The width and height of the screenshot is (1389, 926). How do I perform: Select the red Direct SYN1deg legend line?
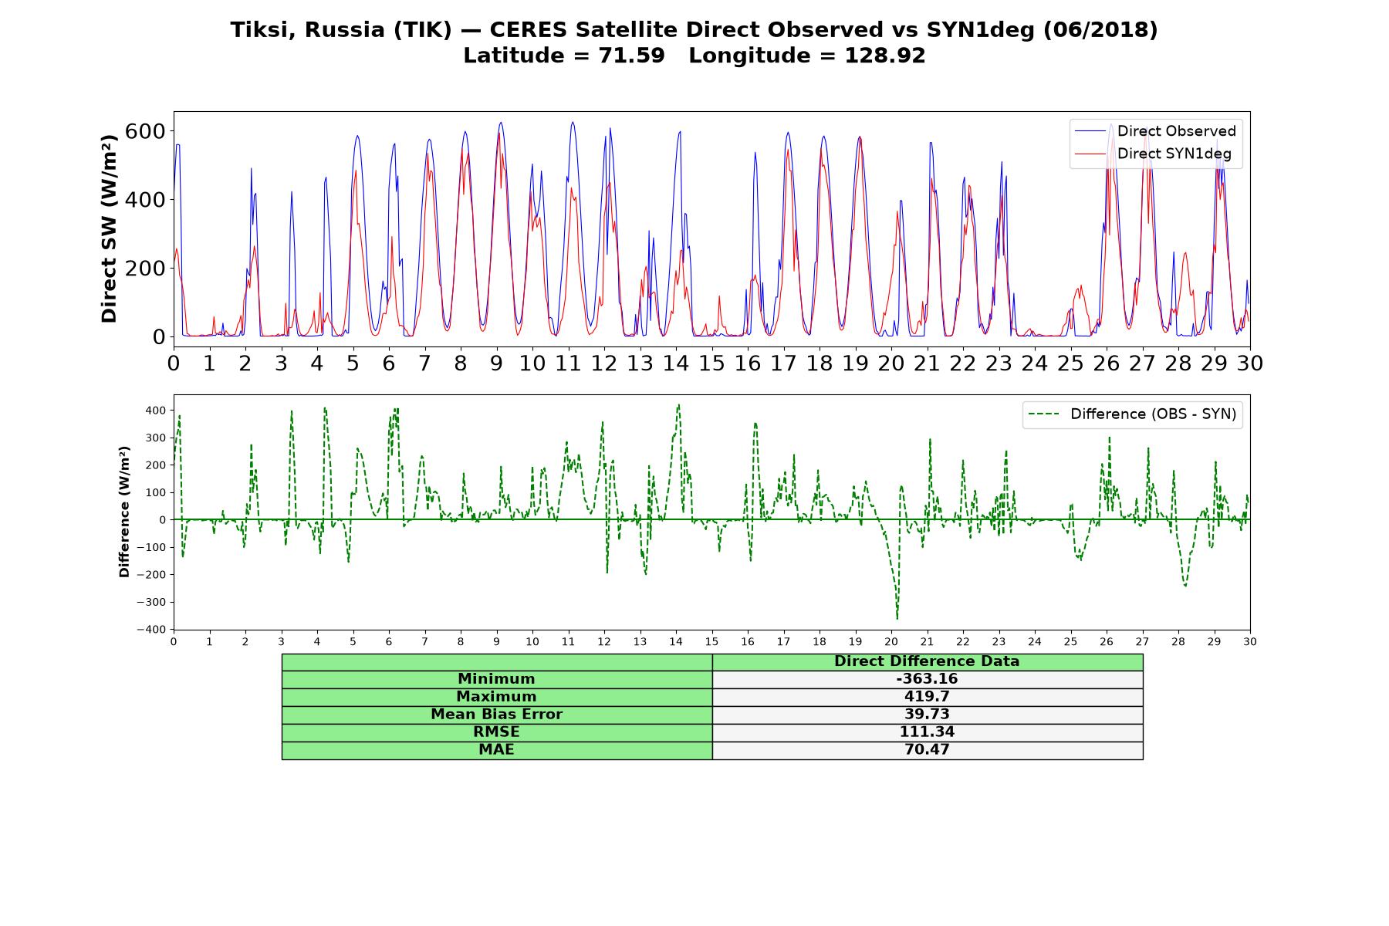click(x=1090, y=154)
